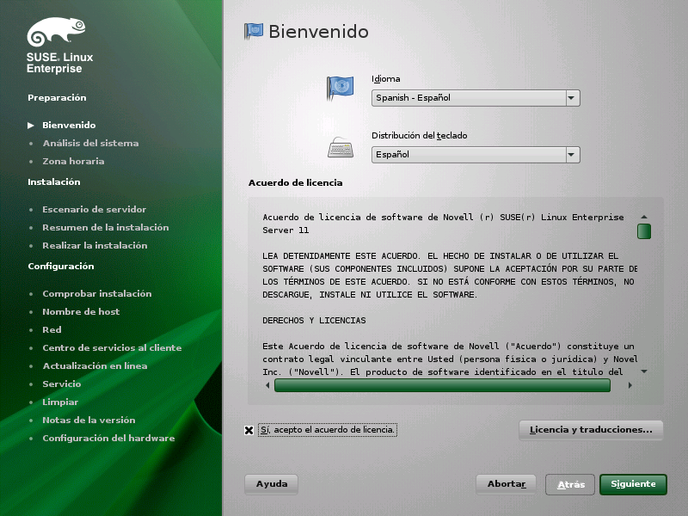This screenshot has height=516, width=688.
Task: Click the Idioma label
Action: 385,79
